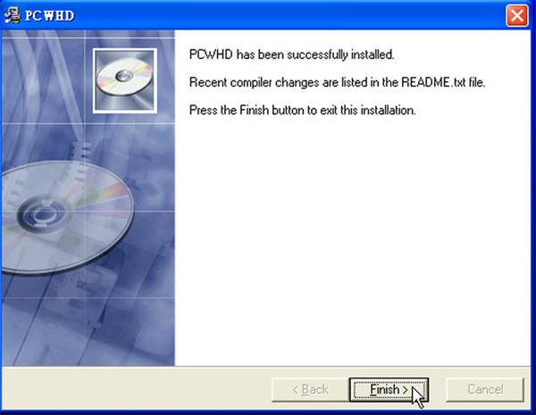Click the PCWHD title bar text
The width and height of the screenshot is (536, 415).
[49, 16]
